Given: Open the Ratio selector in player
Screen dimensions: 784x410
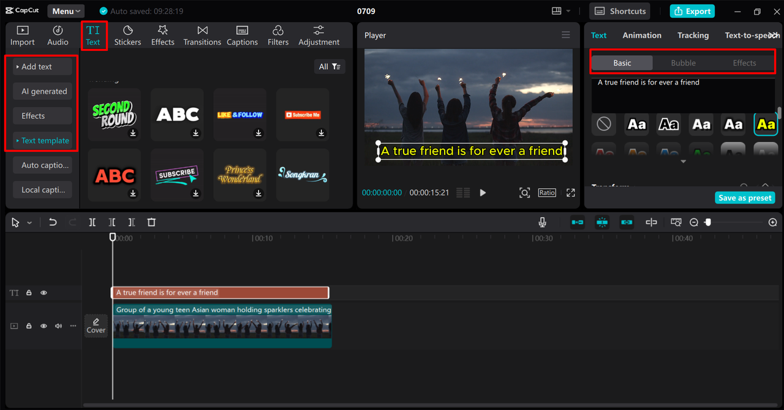Looking at the screenshot, I should click(547, 192).
